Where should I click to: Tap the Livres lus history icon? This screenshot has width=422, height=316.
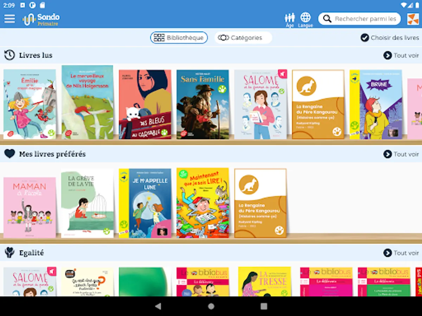click(9, 55)
